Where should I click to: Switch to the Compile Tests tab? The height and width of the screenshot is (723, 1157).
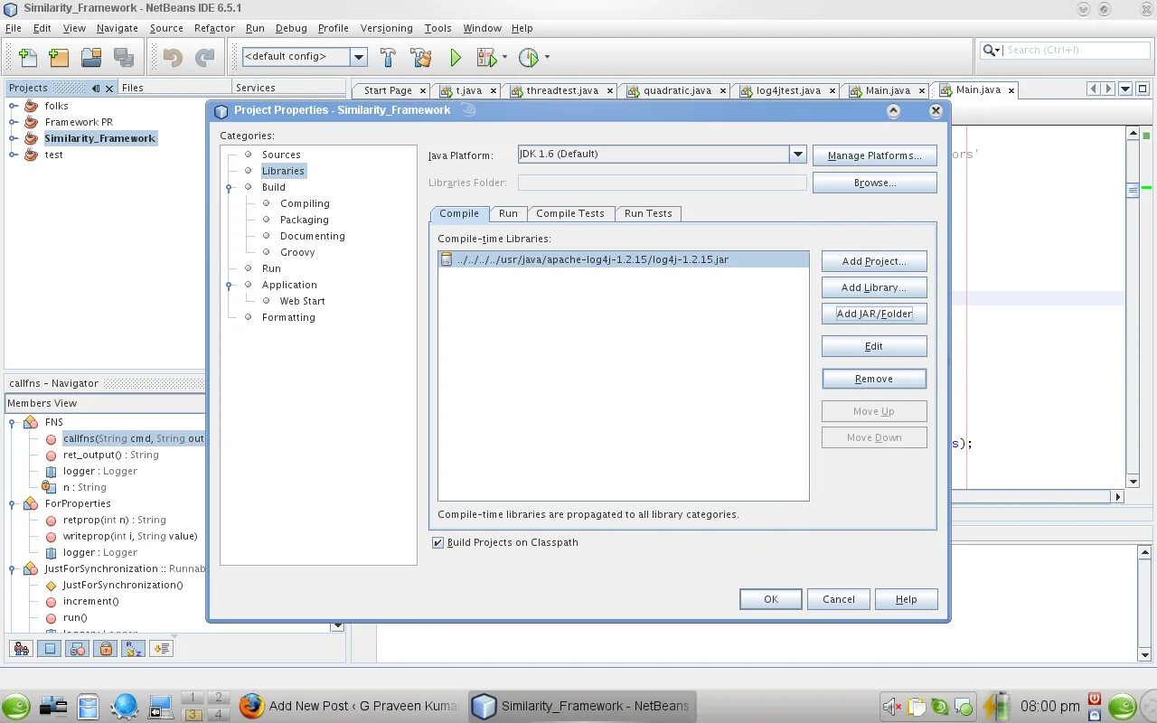[569, 213]
